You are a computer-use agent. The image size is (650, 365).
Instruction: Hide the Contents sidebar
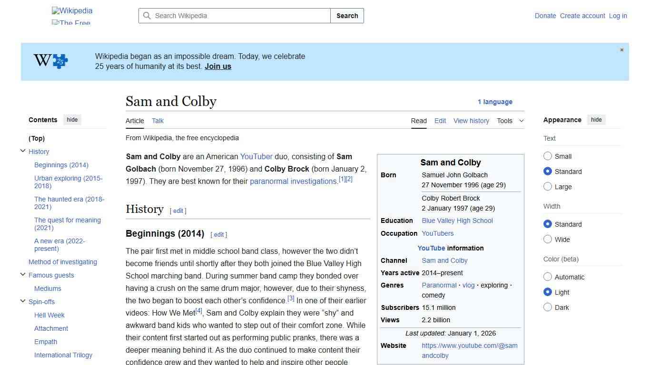(x=72, y=120)
